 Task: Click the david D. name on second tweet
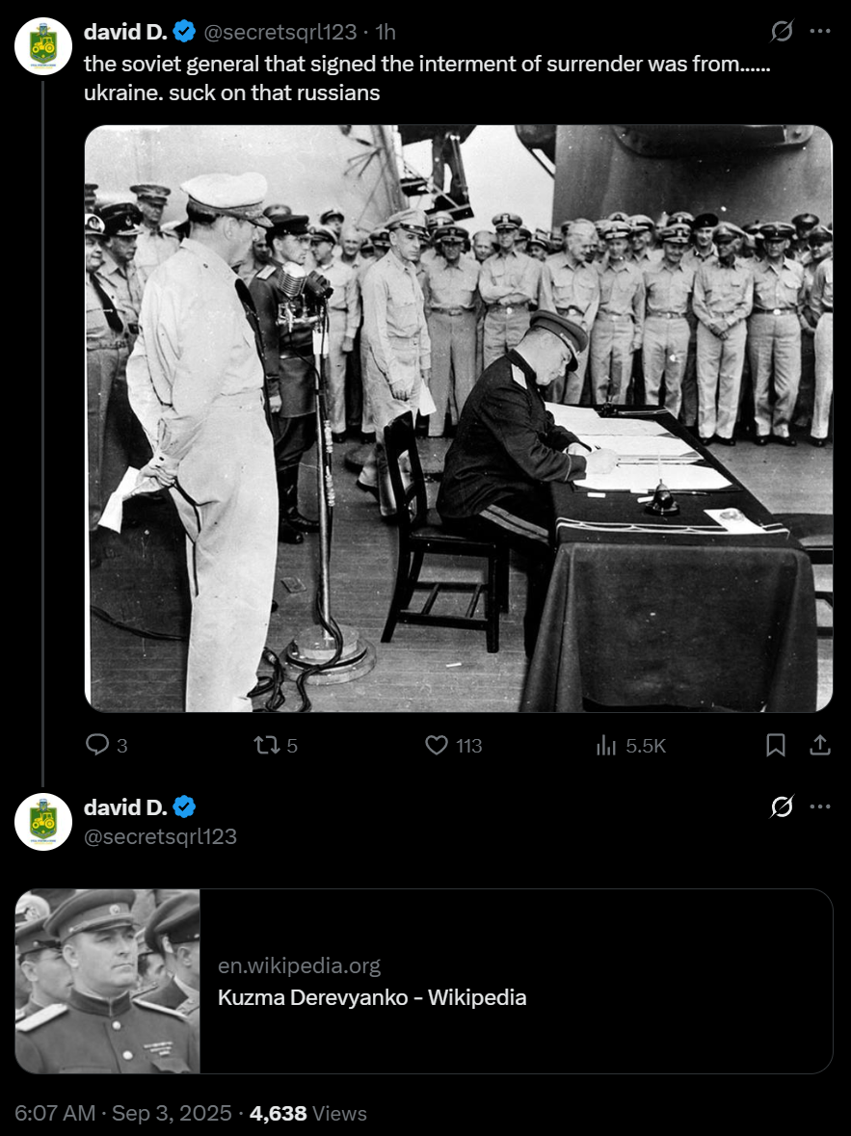(125, 807)
